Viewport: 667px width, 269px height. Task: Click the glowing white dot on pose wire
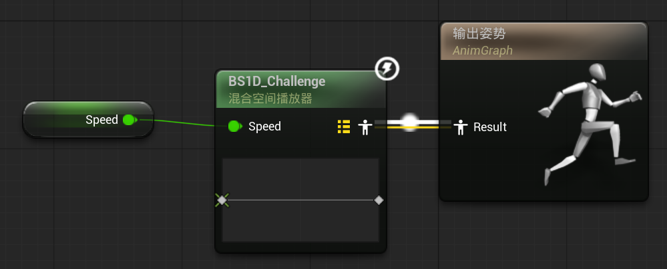409,122
